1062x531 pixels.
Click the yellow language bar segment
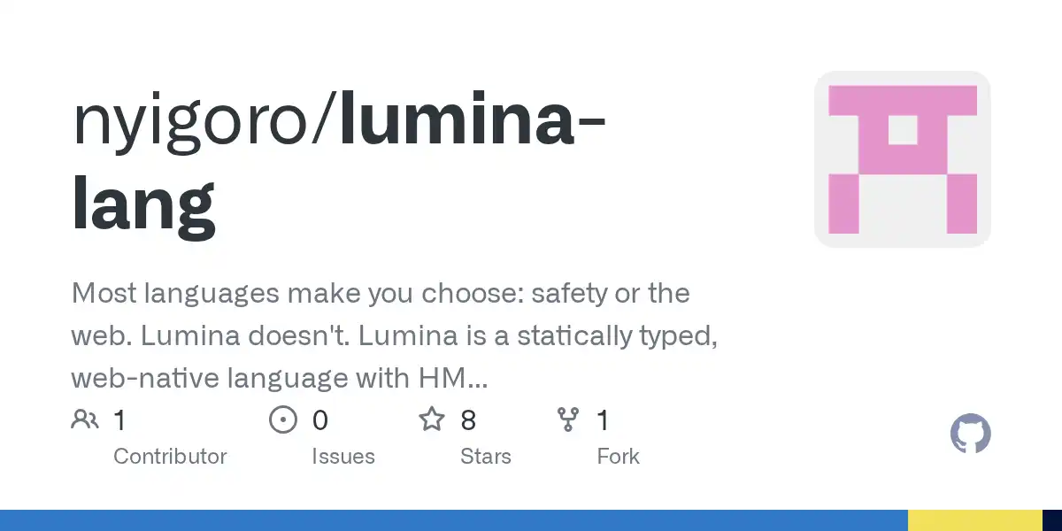click(974, 520)
